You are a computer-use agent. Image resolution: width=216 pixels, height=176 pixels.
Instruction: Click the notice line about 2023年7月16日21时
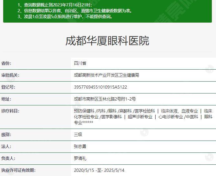click(x=55, y=5)
